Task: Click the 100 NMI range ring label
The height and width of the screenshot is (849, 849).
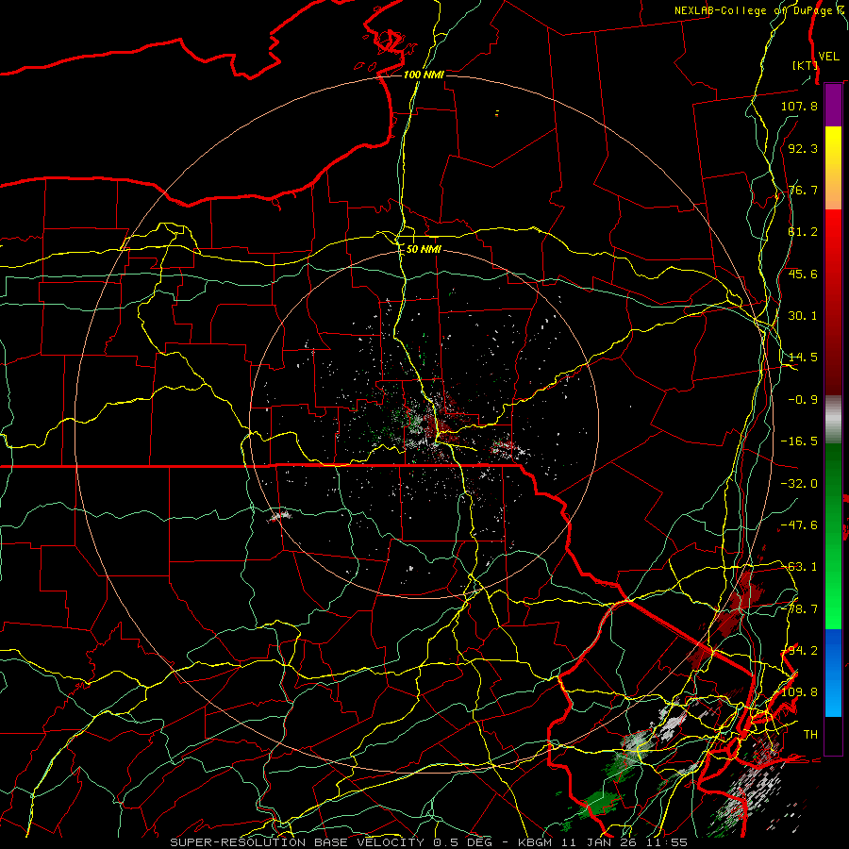Action: [x=424, y=75]
